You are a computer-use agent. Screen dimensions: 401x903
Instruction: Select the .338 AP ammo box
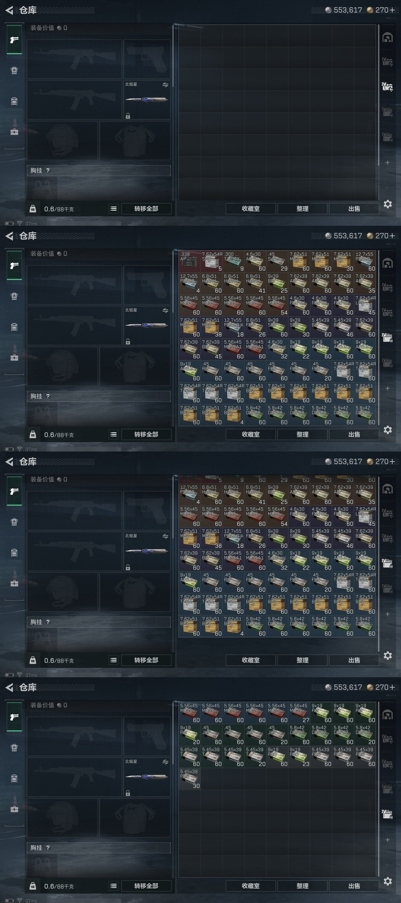pos(190,261)
